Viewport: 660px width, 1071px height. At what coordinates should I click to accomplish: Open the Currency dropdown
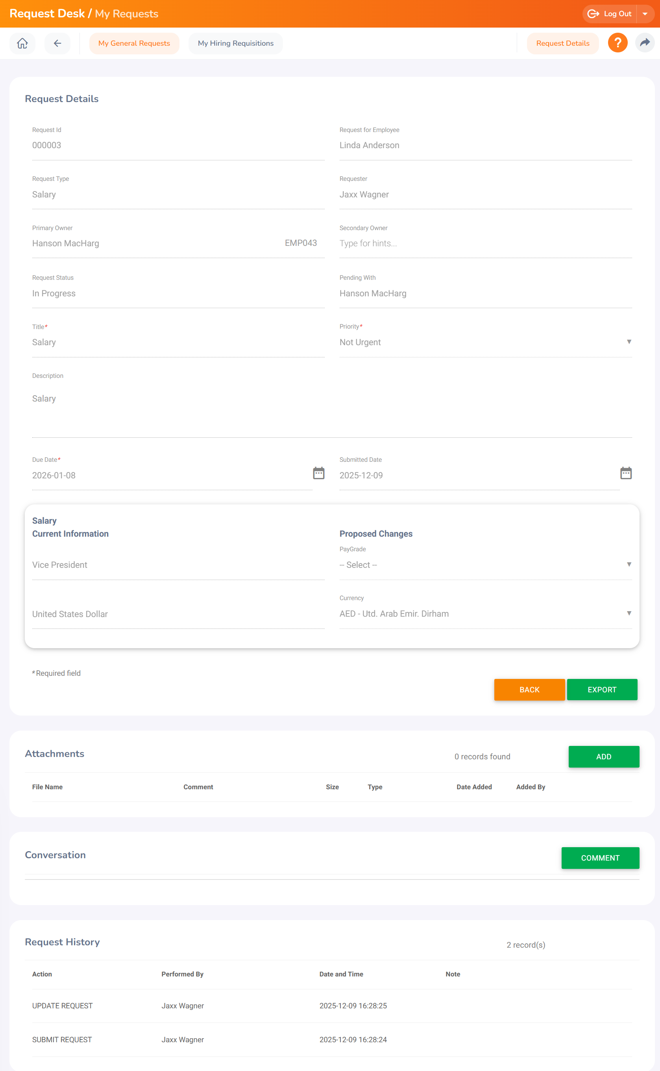pos(485,614)
